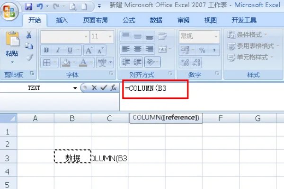Click merge and center icon
The width and height of the screenshot is (284, 189).
[162, 49]
